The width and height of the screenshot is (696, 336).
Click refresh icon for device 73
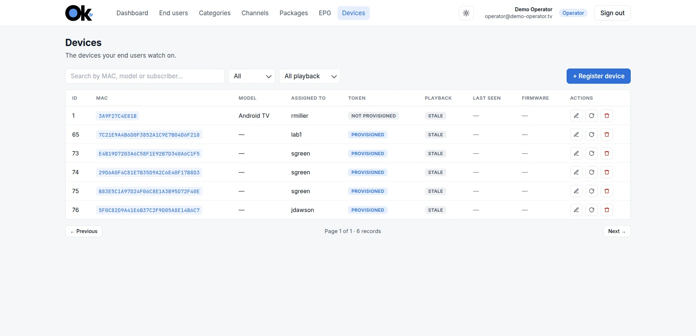click(592, 153)
